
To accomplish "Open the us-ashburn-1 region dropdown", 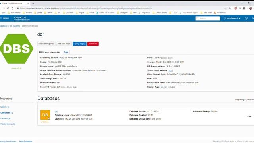I will [232, 19].
